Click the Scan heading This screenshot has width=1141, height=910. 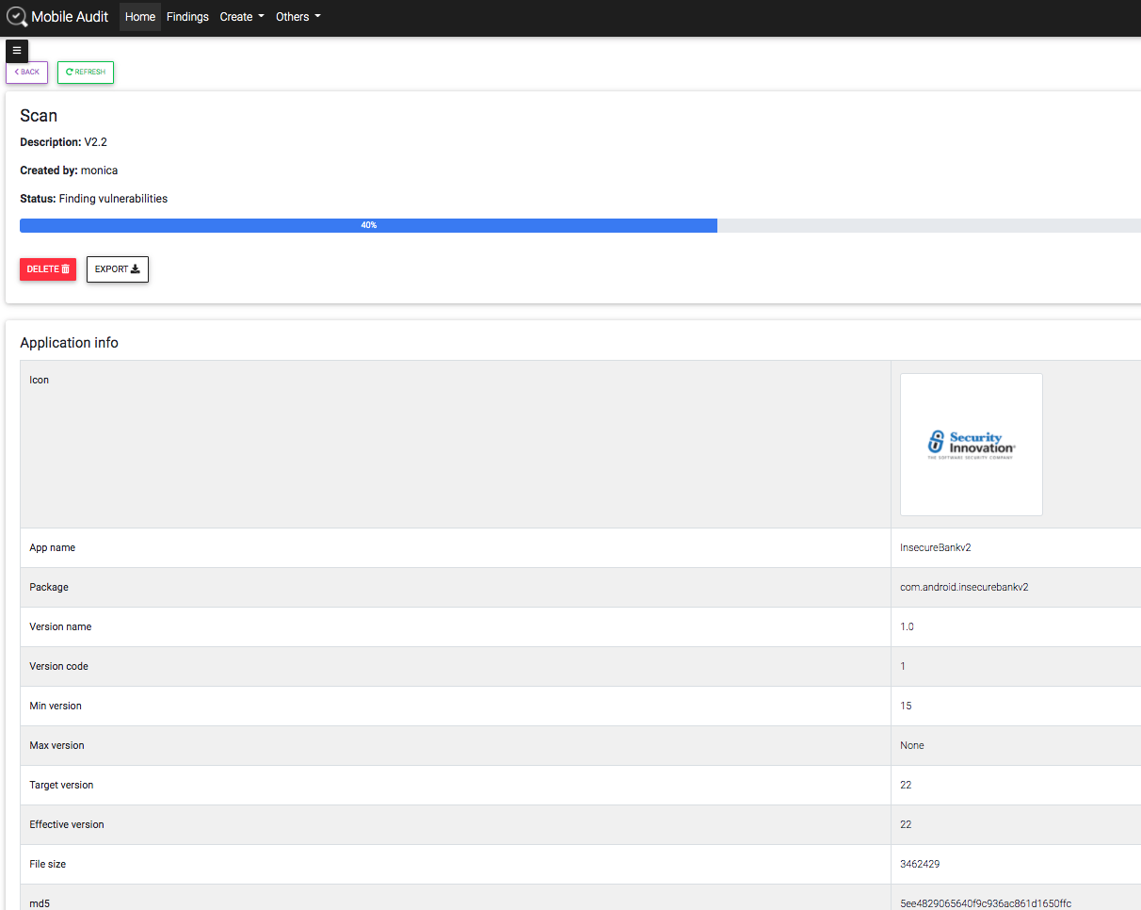coord(39,116)
